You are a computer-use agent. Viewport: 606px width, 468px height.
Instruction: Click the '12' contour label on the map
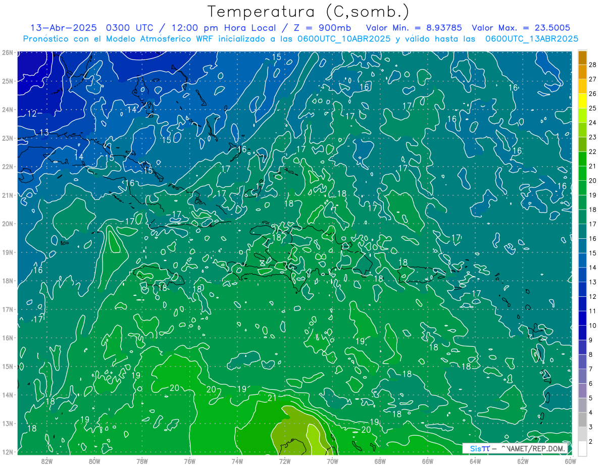32,114
